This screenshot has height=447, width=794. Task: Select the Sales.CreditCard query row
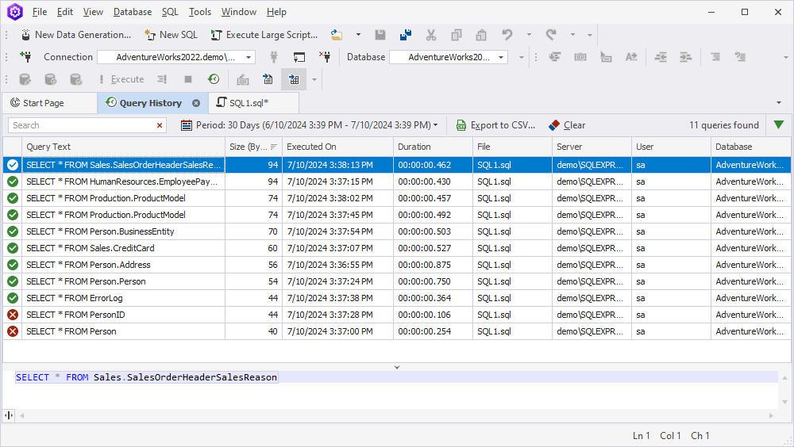(397, 248)
